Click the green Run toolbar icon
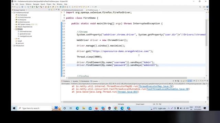The width and height of the screenshot is (220, 123). 32,7
